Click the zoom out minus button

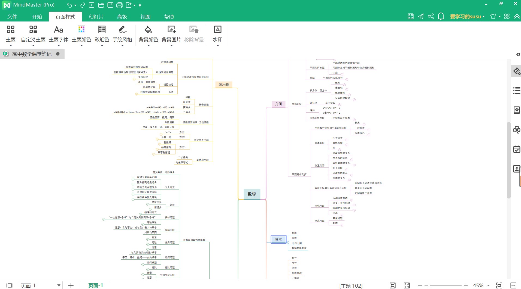(420, 285)
